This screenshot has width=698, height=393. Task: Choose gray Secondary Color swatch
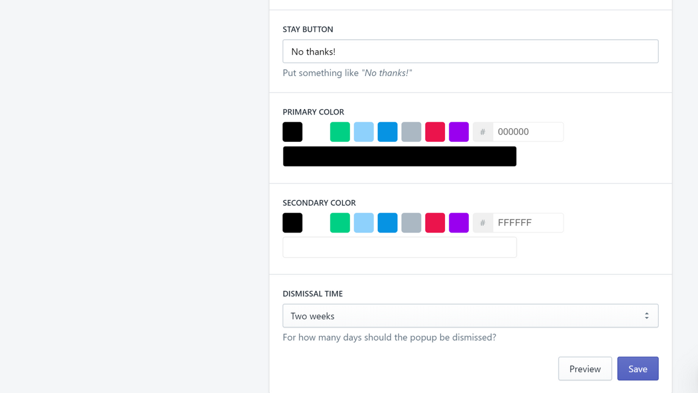tap(411, 223)
